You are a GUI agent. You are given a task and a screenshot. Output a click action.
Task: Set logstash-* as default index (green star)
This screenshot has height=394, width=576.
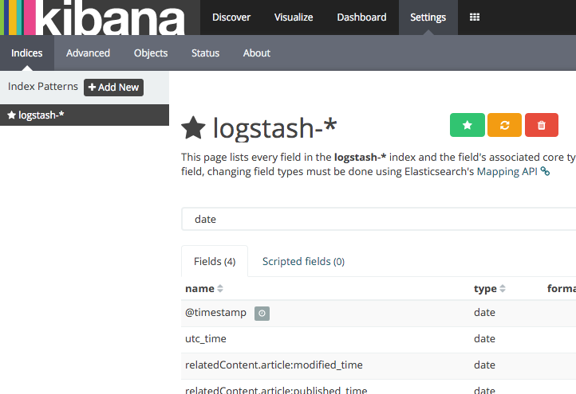468,125
